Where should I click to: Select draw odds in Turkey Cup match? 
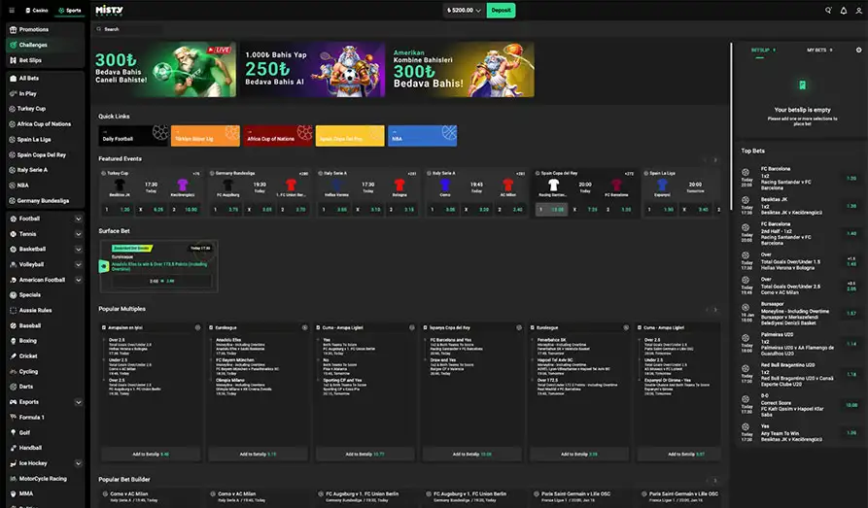coord(151,210)
